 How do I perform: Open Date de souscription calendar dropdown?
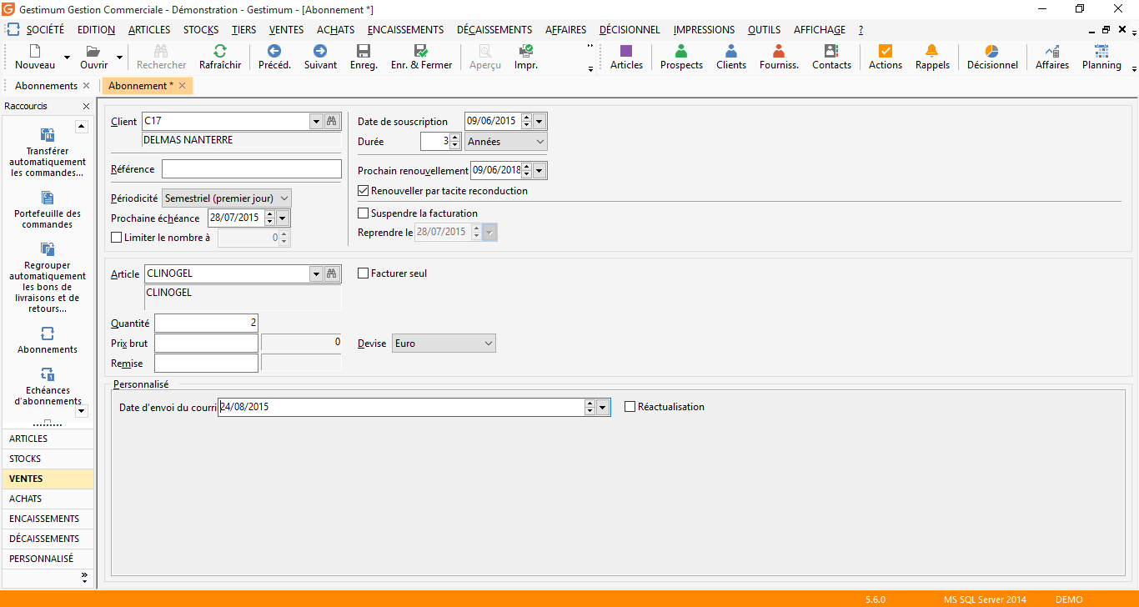(x=539, y=122)
